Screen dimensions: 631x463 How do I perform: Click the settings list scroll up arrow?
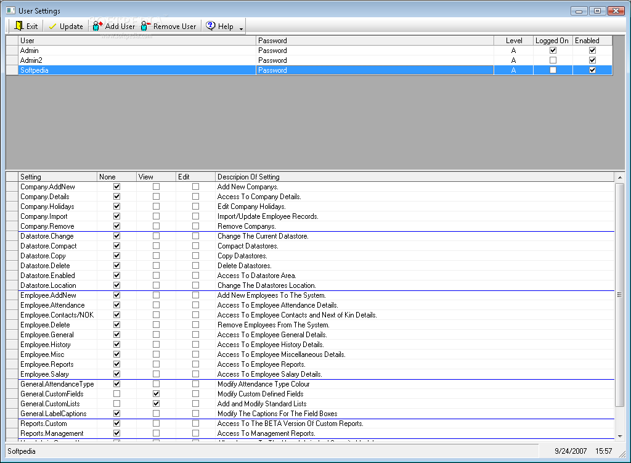click(620, 177)
